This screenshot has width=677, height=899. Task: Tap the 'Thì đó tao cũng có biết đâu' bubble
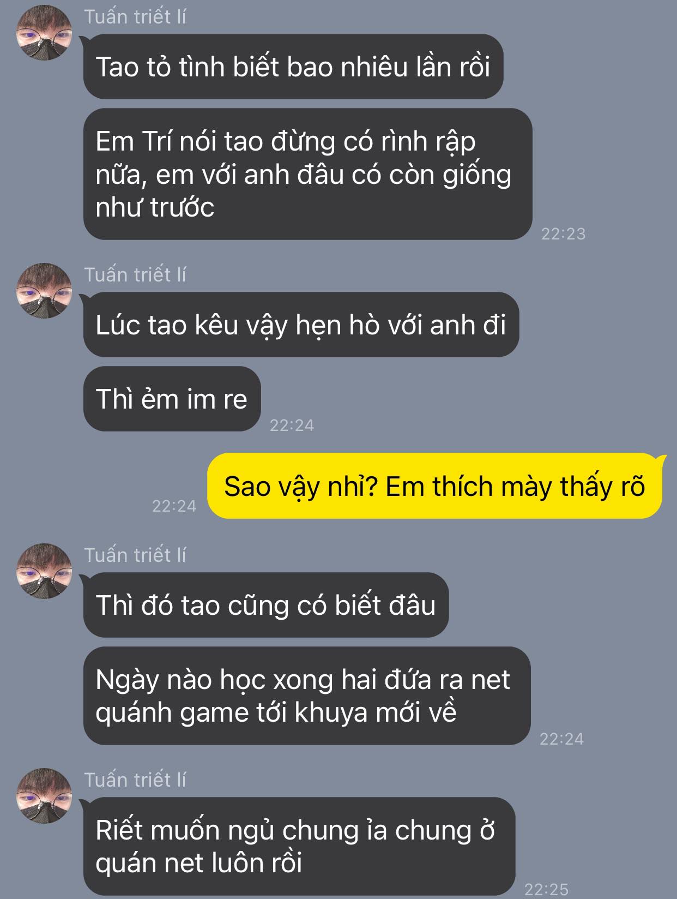coord(266,605)
